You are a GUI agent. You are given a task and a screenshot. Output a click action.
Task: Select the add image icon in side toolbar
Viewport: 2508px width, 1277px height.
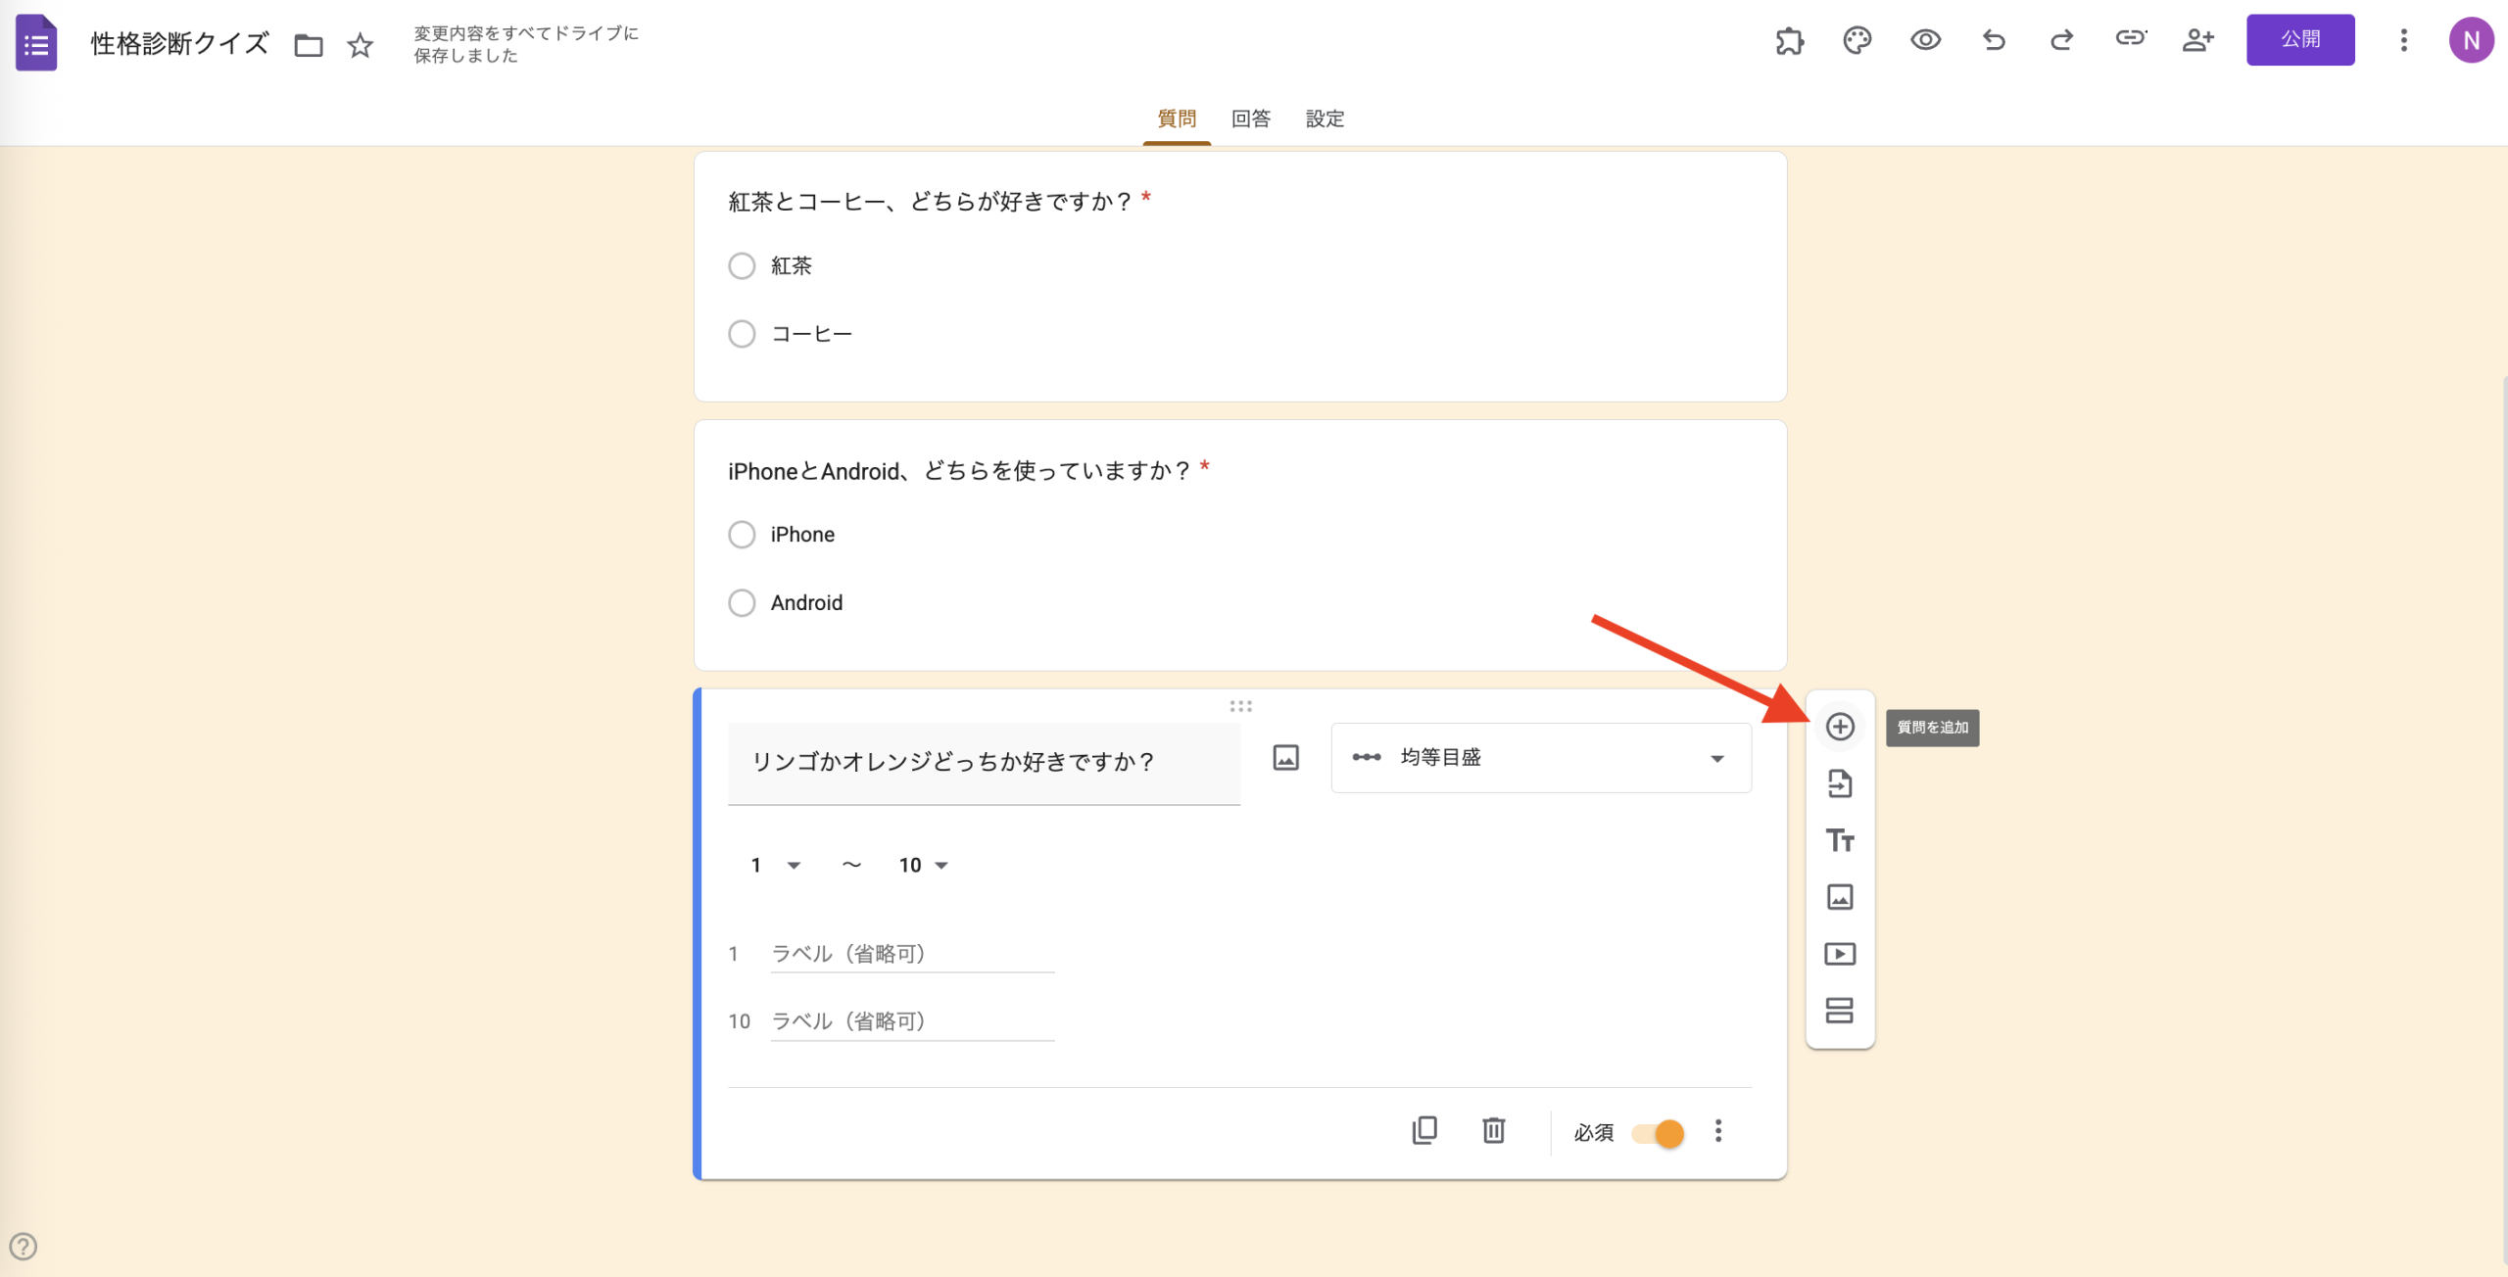(1841, 897)
